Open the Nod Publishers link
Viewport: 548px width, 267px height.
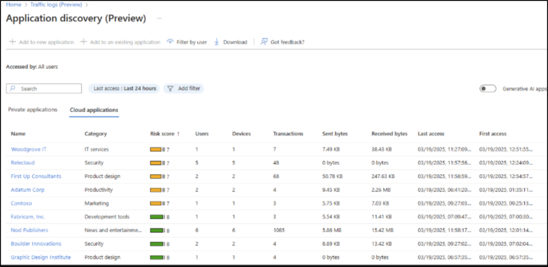(x=29, y=230)
